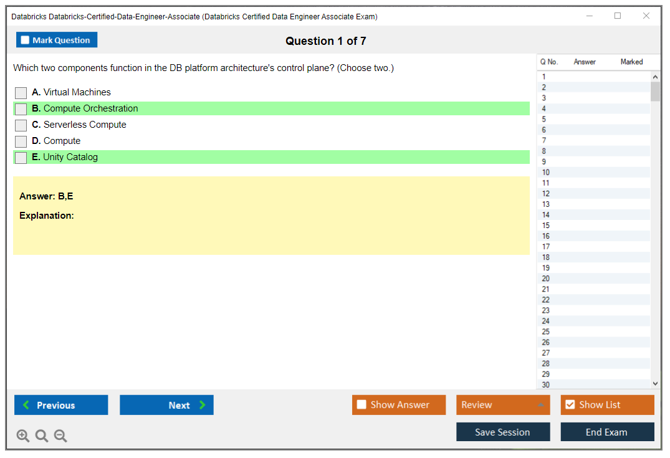Viewport: 670px width, 458px height.
Task: Click the Marked column header
Action: 631,62
